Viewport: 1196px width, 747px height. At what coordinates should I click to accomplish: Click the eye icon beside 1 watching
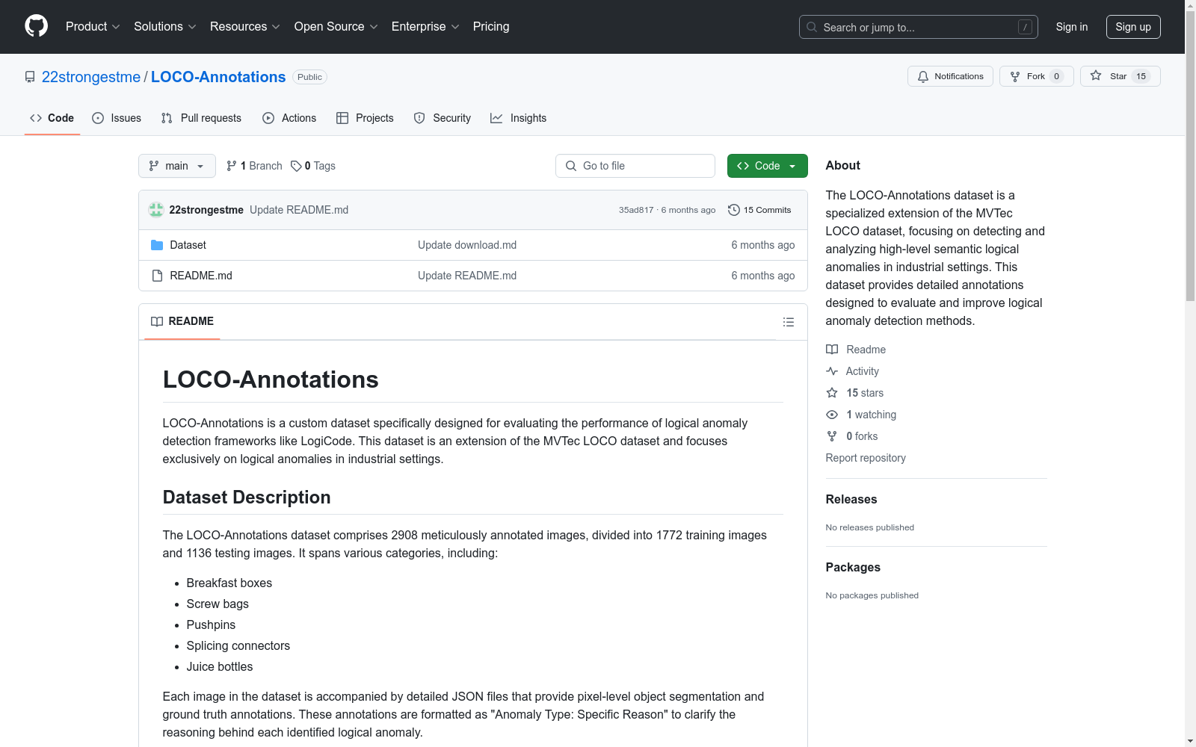(832, 415)
